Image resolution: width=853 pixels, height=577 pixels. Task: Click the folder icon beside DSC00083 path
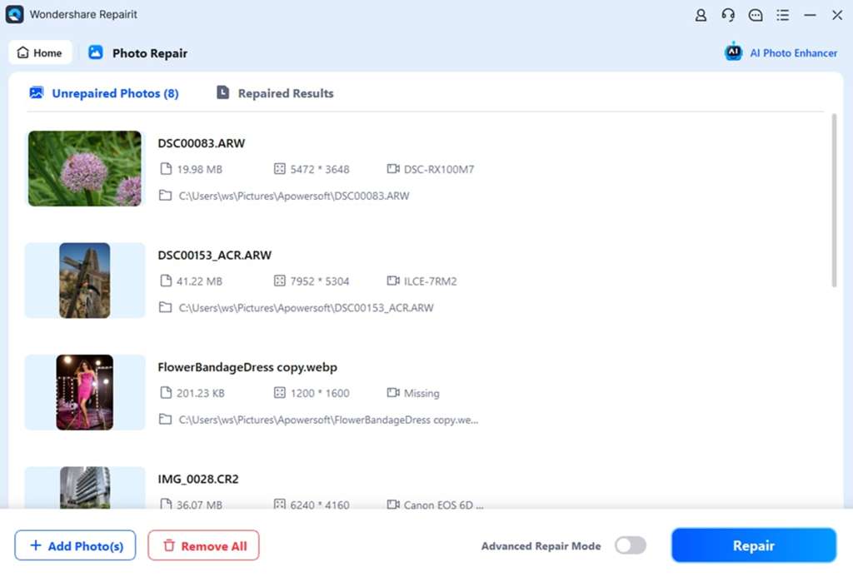click(165, 196)
